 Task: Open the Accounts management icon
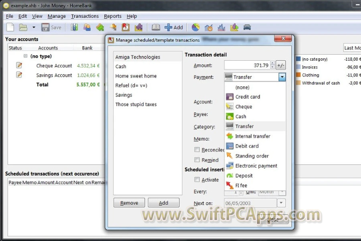pos(74,27)
